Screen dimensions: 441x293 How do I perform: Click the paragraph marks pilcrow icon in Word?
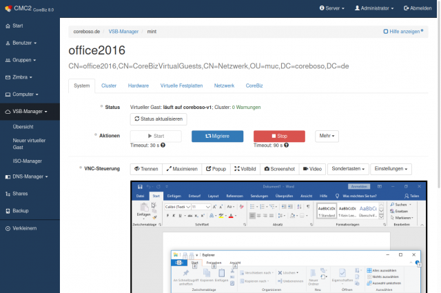(x=308, y=207)
